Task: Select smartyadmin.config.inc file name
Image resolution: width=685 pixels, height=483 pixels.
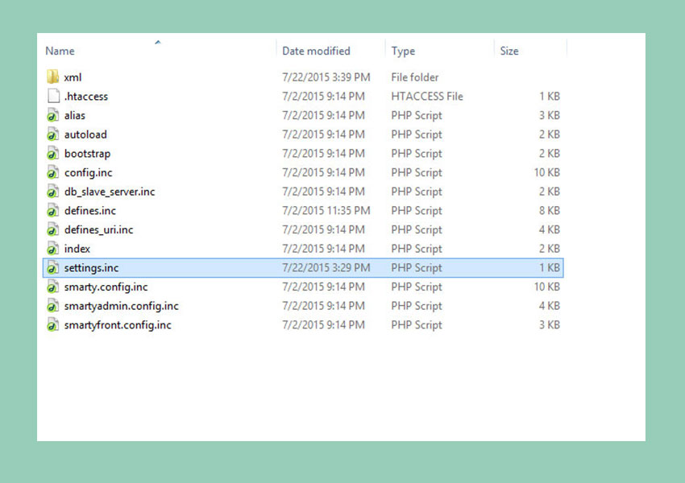Action: click(122, 306)
